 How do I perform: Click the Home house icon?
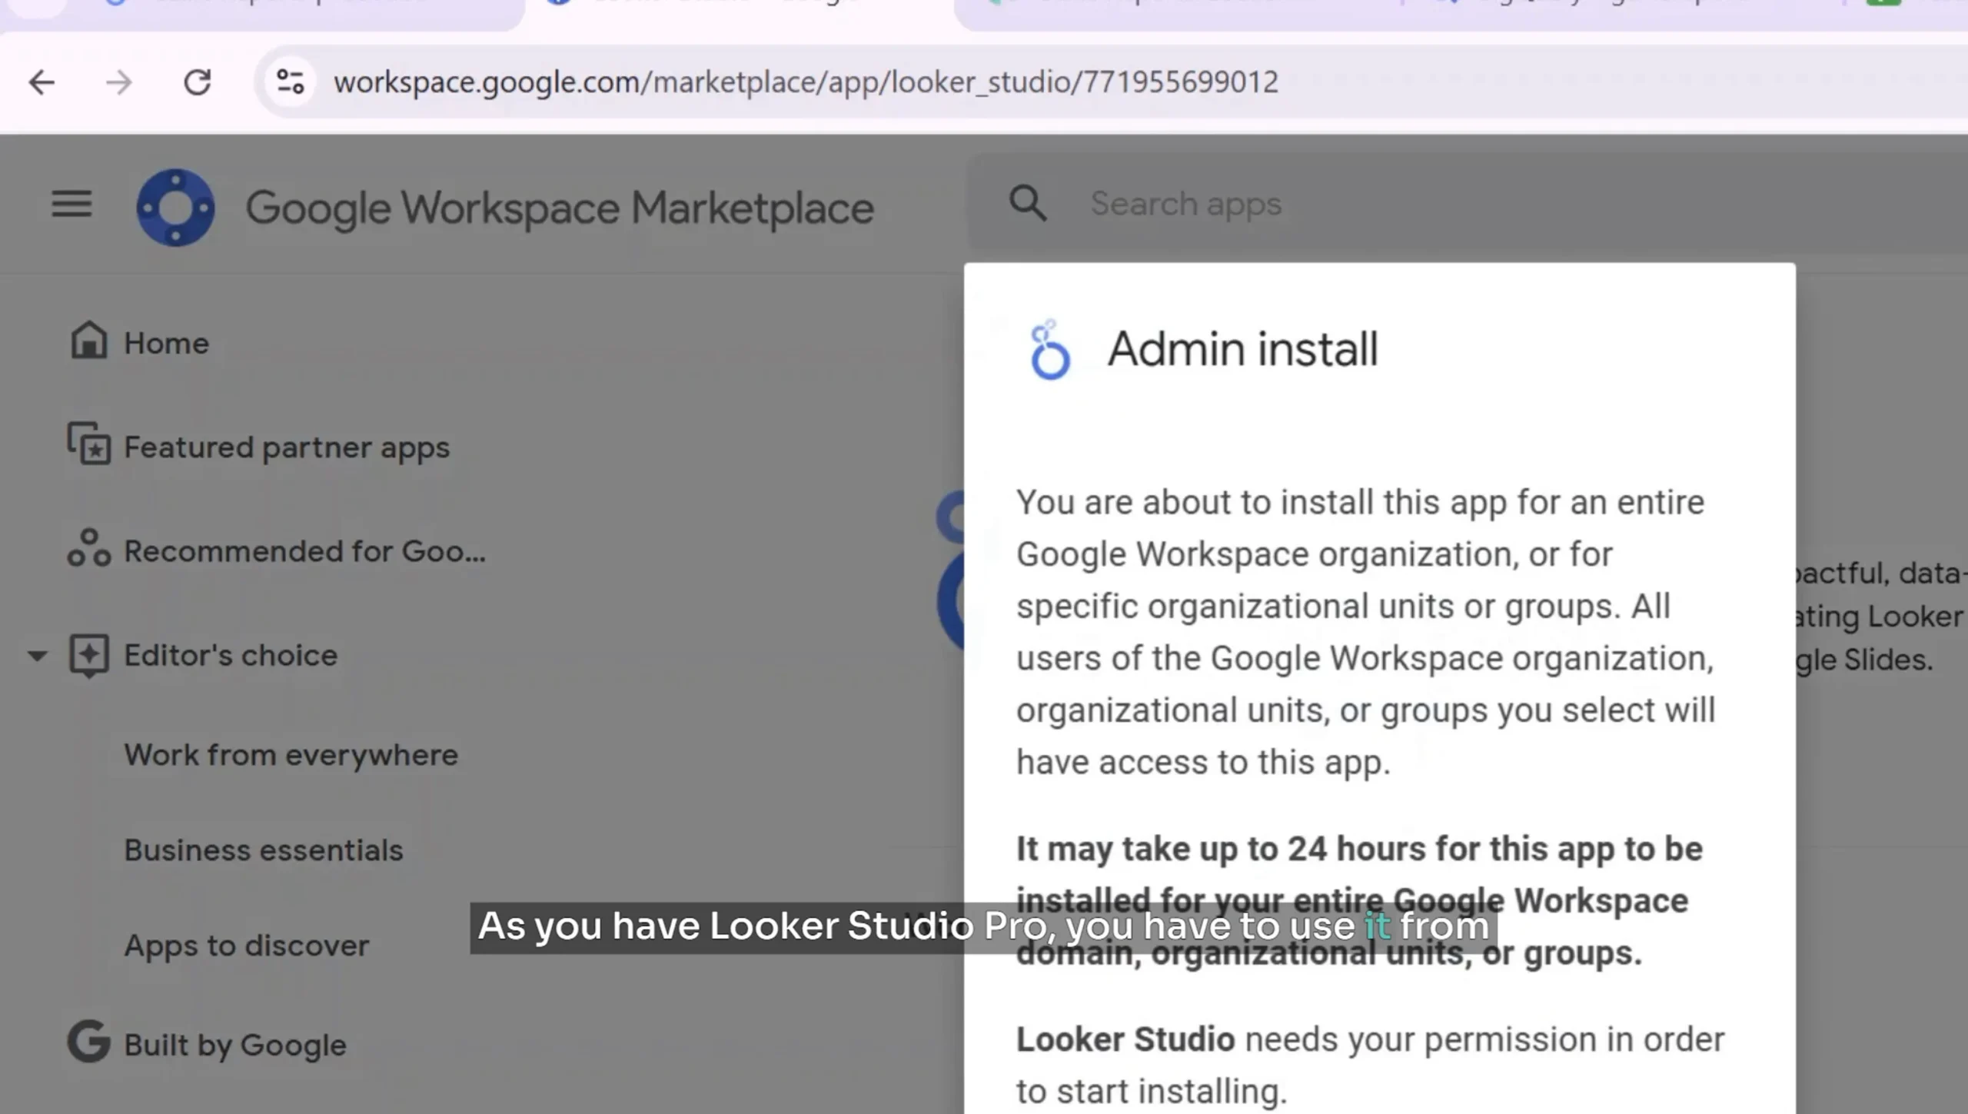pyautogui.click(x=88, y=339)
